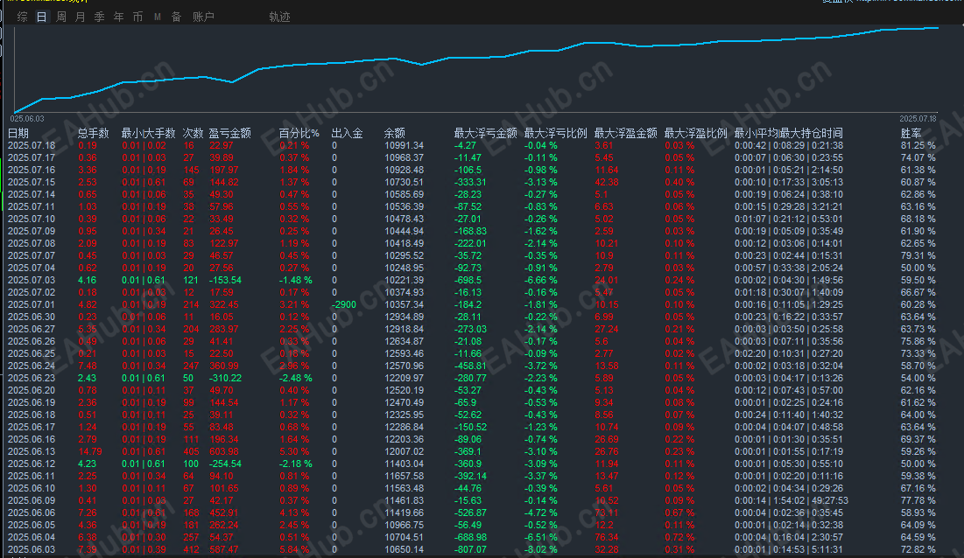Click the trade count 405
This screenshot has height=558, width=964.
click(191, 451)
